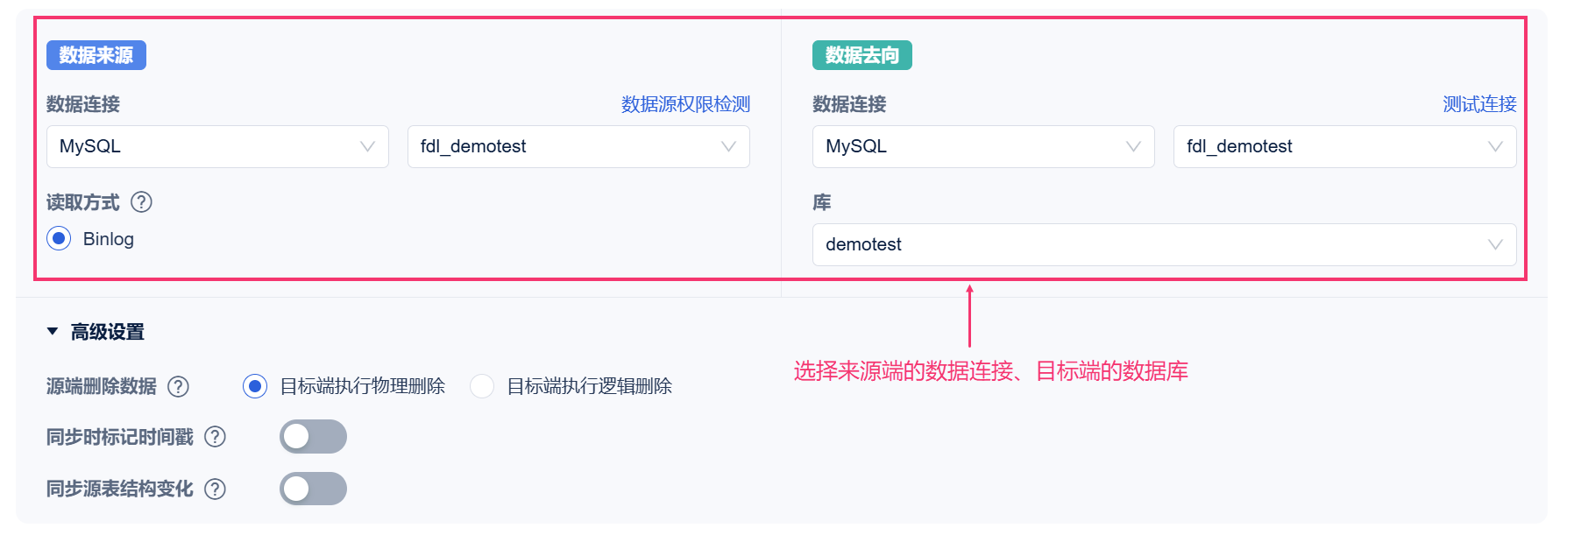
Task: Click help icon next to 同步时标记时间戳
Action: (x=215, y=437)
